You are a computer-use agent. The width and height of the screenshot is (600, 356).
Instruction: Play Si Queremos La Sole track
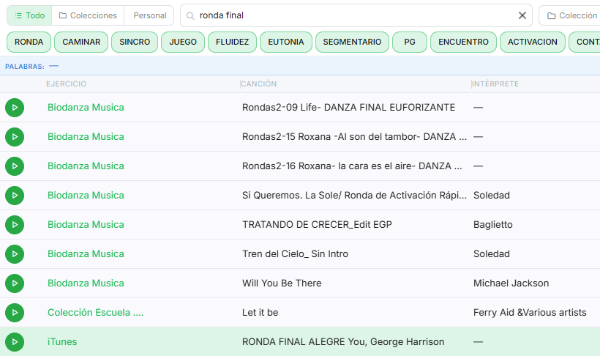pos(15,196)
